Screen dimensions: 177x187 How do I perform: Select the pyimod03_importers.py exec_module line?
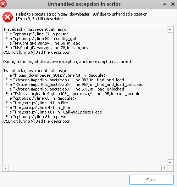click(73, 94)
